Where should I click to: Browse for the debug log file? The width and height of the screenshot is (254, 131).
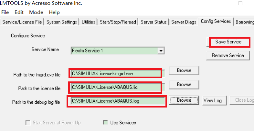click(184, 100)
